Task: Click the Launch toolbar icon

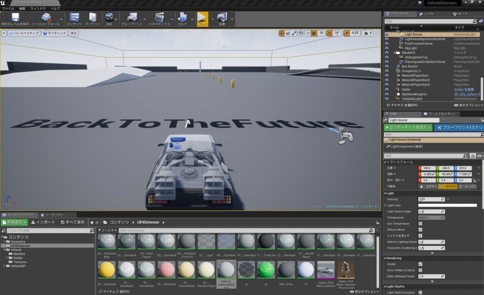Action: pos(222,19)
